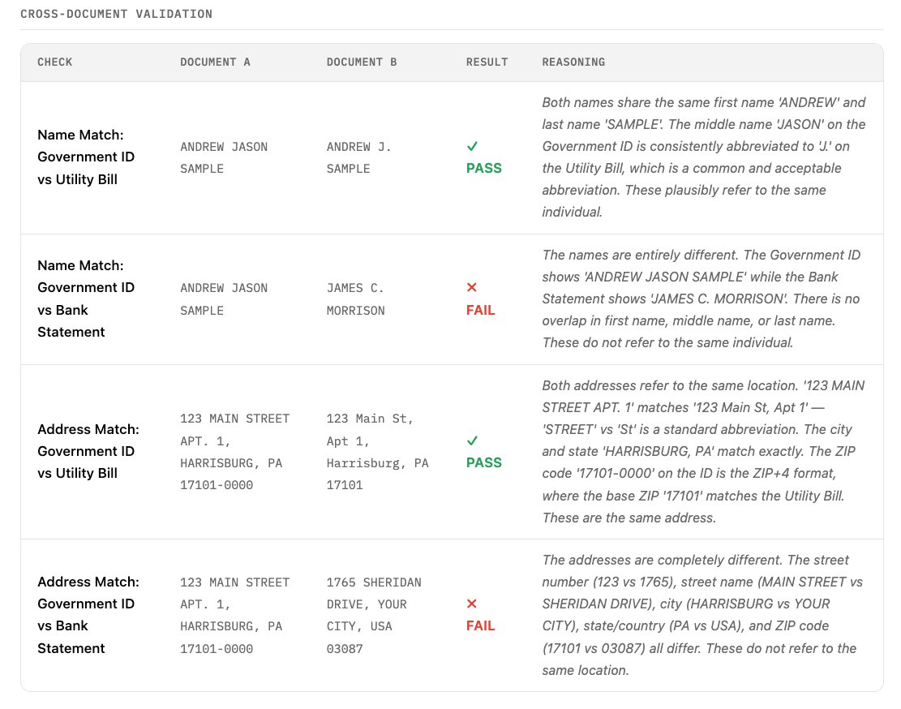Image resolution: width=901 pixels, height=709 pixels.
Task: Click the reasoning text stating names are entirely different
Action: click(x=701, y=299)
